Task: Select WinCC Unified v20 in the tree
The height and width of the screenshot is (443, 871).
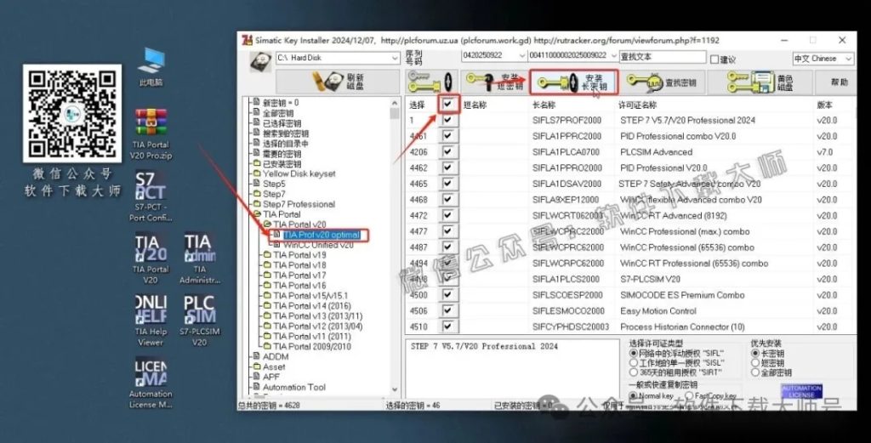Action: point(318,245)
